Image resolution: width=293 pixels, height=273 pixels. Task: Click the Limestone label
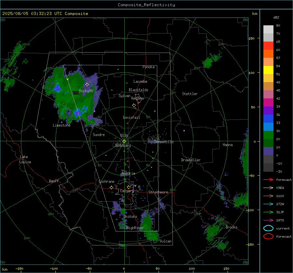(62, 125)
